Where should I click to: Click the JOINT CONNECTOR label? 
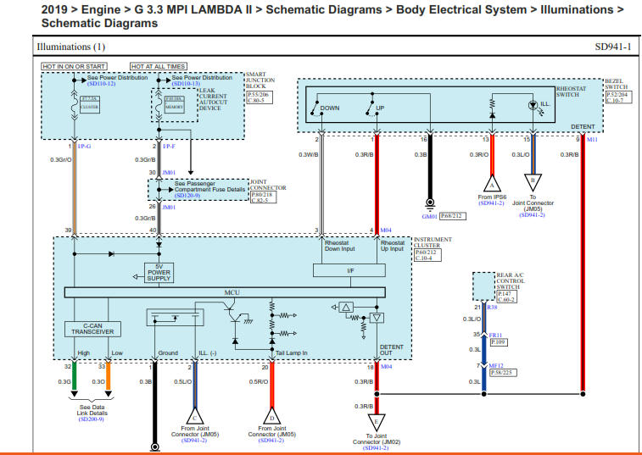click(x=268, y=185)
